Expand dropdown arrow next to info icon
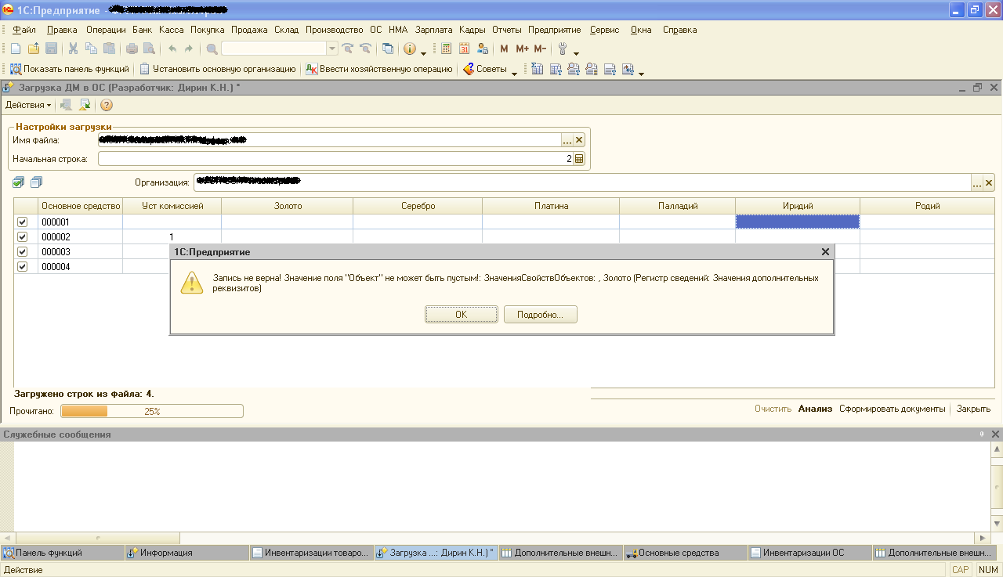This screenshot has width=1003, height=577. click(424, 52)
